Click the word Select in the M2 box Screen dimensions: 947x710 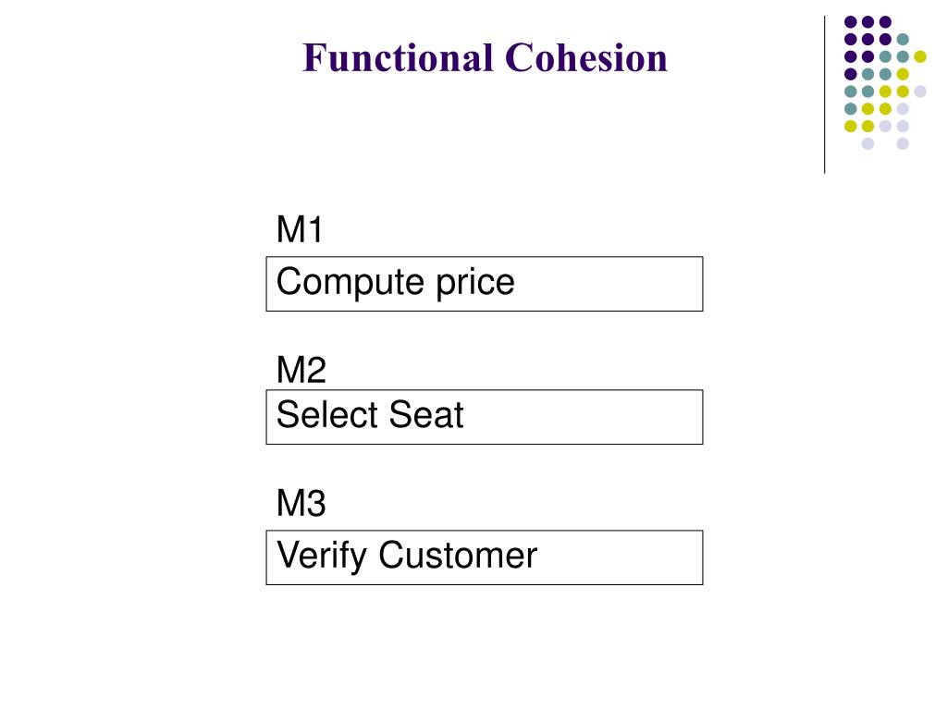pyautogui.click(x=327, y=415)
